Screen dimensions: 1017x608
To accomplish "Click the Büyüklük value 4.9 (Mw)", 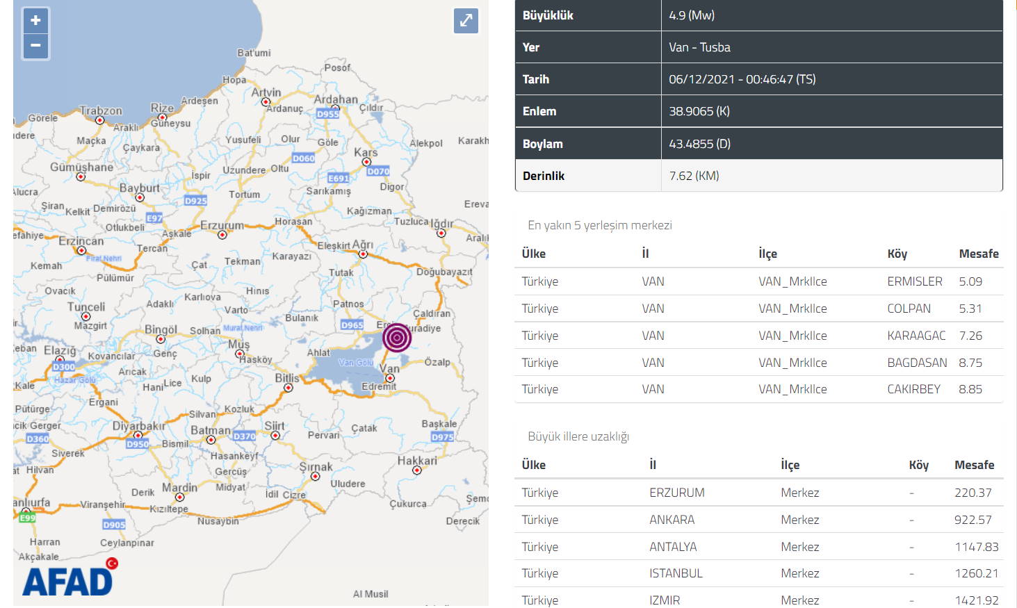I will (x=692, y=15).
